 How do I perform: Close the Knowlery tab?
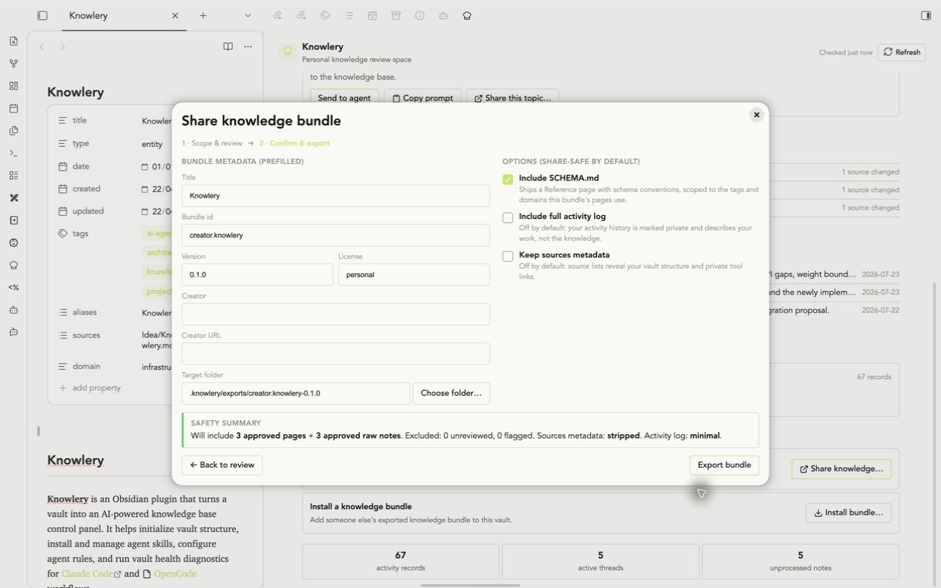[x=175, y=15]
